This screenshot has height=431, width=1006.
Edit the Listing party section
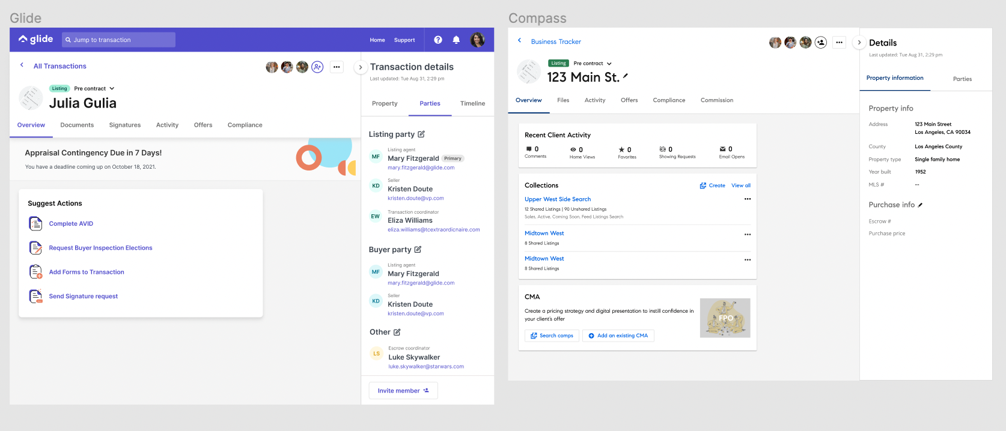click(421, 134)
